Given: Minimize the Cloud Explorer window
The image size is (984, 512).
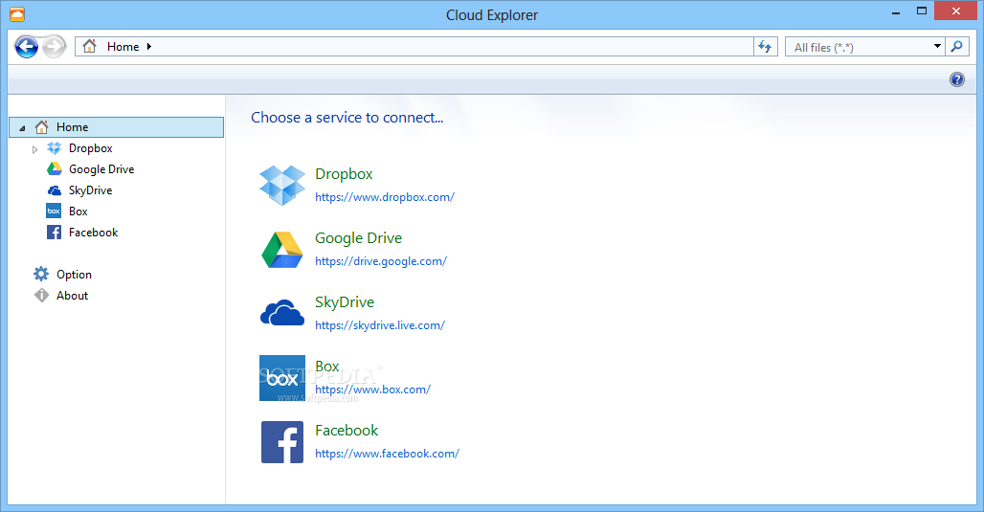Looking at the screenshot, I should coord(896,11).
